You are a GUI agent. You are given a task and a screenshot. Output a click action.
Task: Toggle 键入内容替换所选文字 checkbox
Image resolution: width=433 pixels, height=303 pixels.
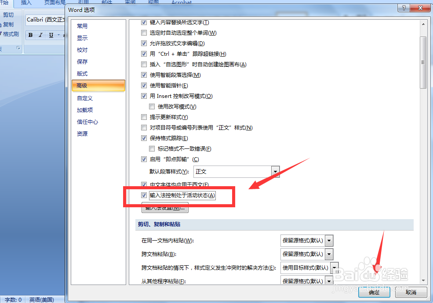point(144,22)
